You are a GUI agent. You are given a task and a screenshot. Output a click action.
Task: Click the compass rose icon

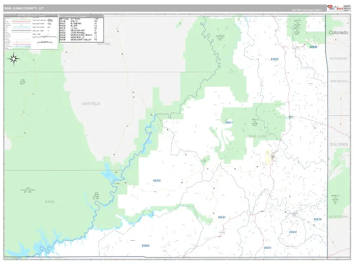[x=14, y=59]
